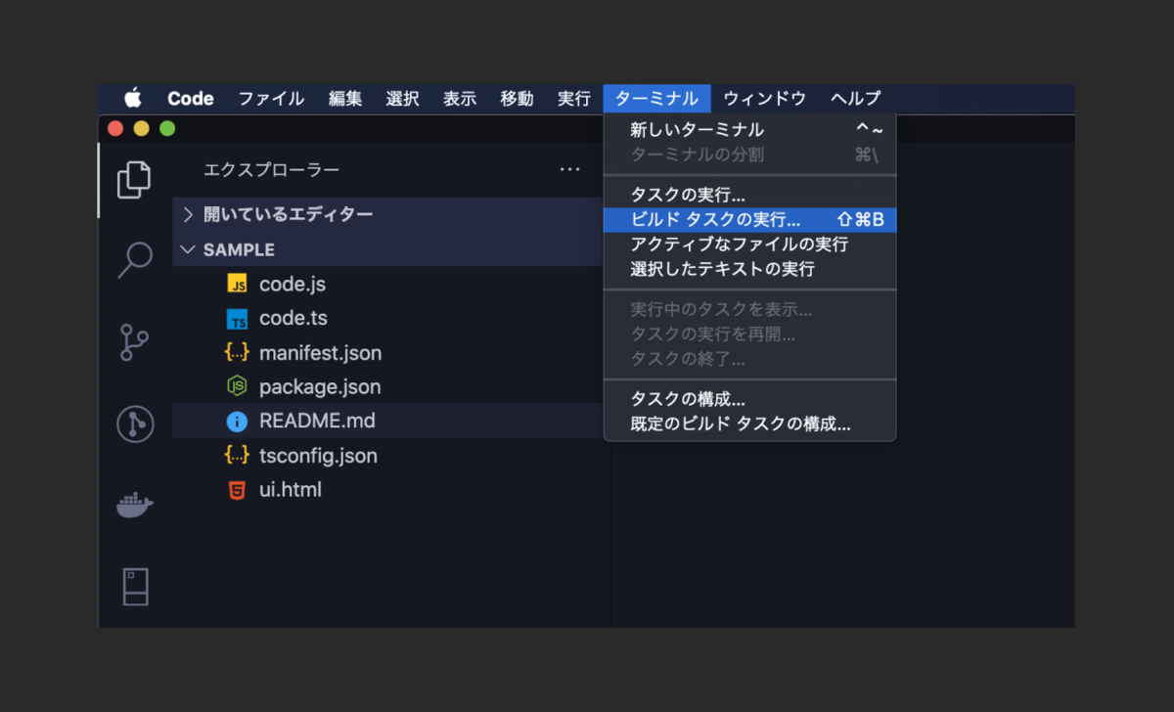Expand the 開いているエディター section
The width and height of the screenshot is (1174, 712).
tap(387, 214)
